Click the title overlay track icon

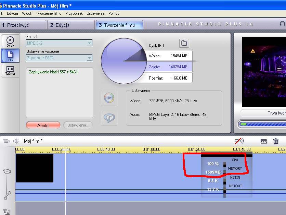tap(6, 212)
